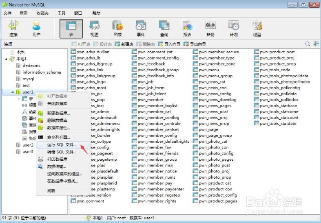Open the Schedule (计划) toolbar icon
The width and height of the screenshot is (321, 223).
tap(234, 28)
